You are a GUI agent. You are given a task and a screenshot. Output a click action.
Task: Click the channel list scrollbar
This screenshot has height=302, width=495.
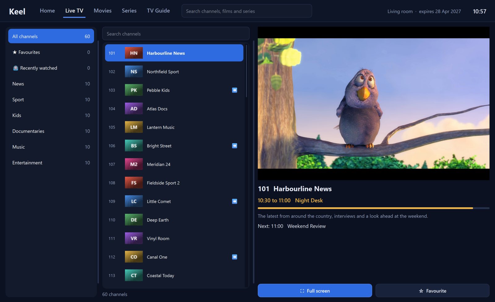246,71
